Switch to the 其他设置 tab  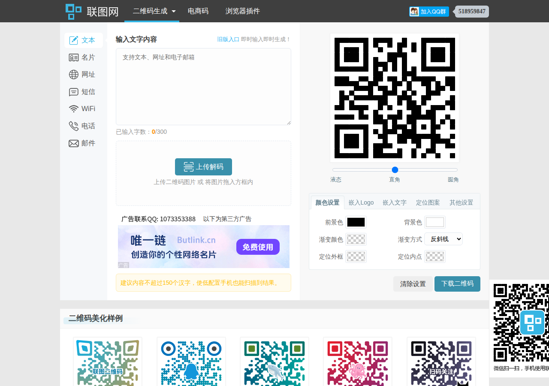462,202
